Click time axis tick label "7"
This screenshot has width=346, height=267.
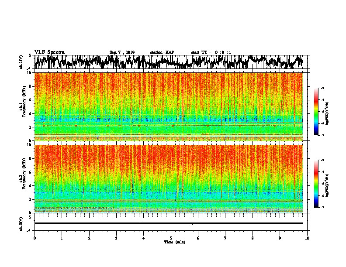pos(225,238)
